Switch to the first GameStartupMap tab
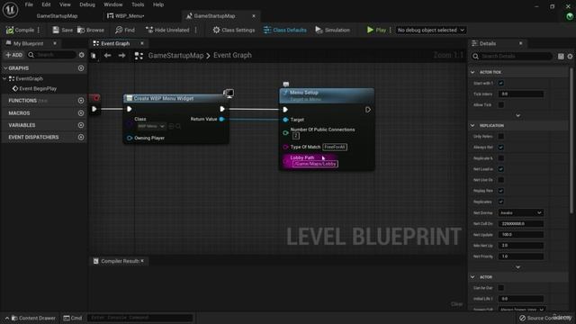This screenshot has height=324, width=576. pyautogui.click(x=57, y=16)
